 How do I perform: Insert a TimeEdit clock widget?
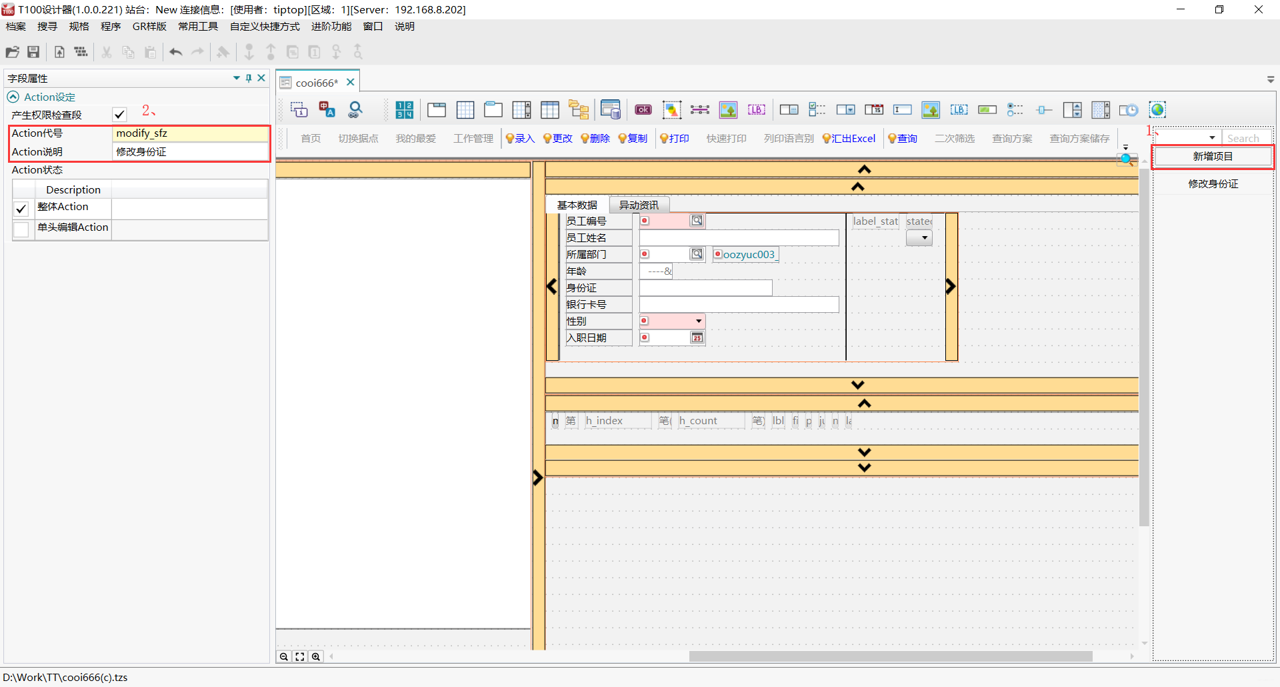1129,109
